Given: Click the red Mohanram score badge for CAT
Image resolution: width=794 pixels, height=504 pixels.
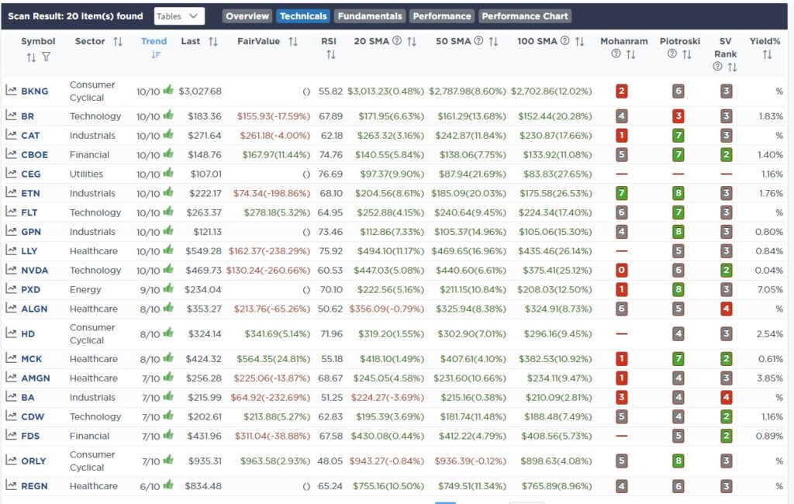Looking at the screenshot, I should (x=621, y=135).
